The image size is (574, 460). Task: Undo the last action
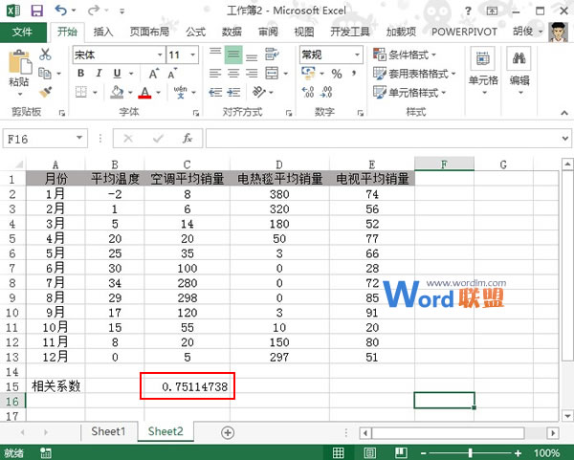tap(61, 11)
